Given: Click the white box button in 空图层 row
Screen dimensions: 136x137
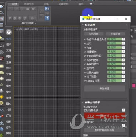Looking at the screenshot, I should (x=124, y=68).
